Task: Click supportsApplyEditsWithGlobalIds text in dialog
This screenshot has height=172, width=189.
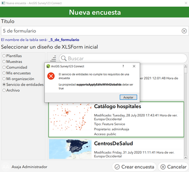Action: coord(99,84)
